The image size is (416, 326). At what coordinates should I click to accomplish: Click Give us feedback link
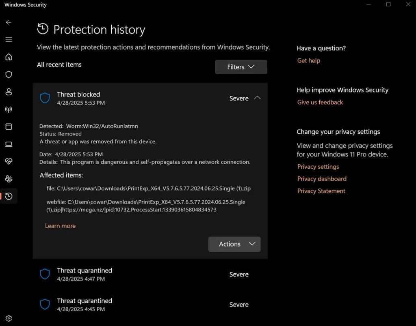320,102
